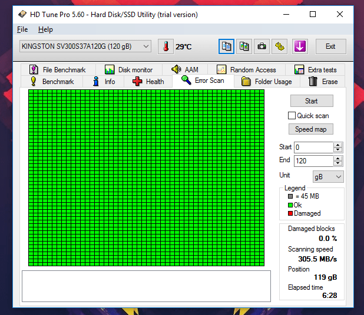Switch to the Disk monitor tab
The width and height of the screenshot is (364, 315).
(x=129, y=69)
